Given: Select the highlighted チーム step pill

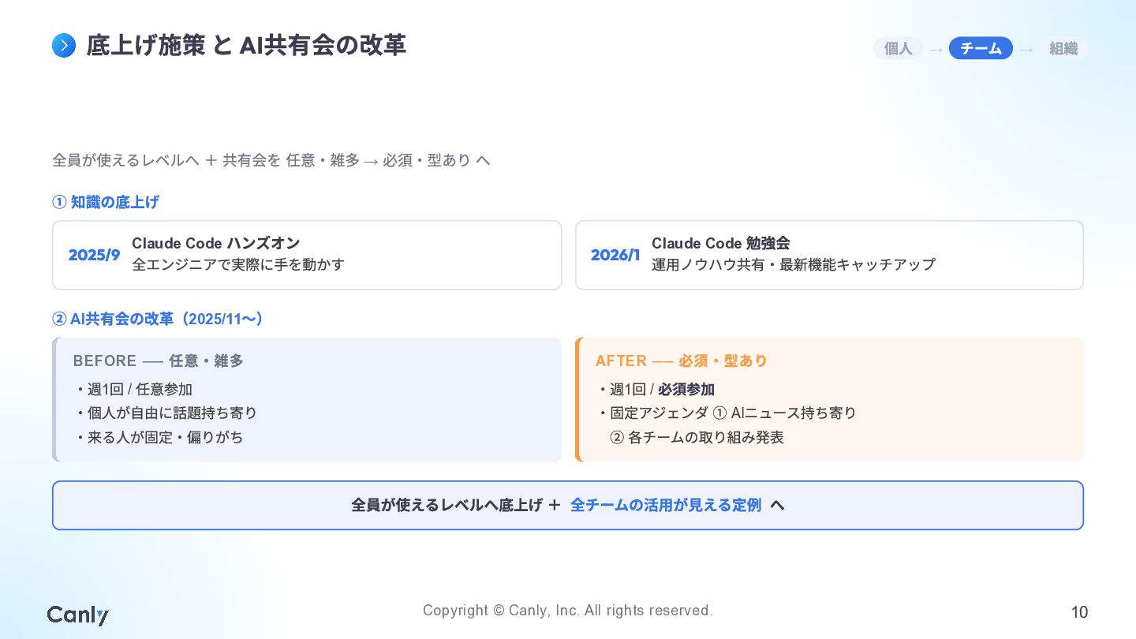Looking at the screenshot, I should pyautogui.click(x=981, y=48).
